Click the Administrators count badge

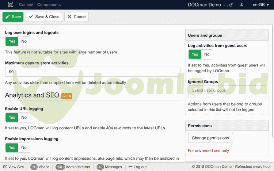coord(60,167)
